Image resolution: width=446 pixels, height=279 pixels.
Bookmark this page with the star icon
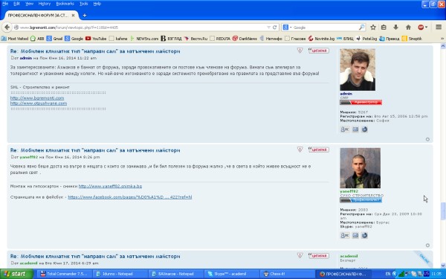pos(373,28)
